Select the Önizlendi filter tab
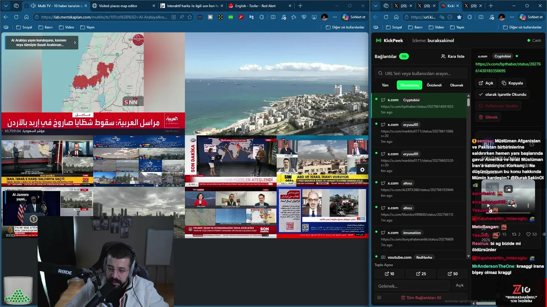The width and height of the screenshot is (547, 307). pos(434,85)
